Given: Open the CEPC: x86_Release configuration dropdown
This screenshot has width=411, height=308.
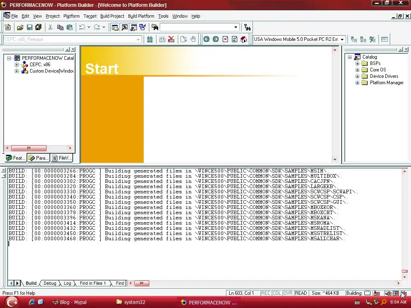Looking at the screenshot, I should (x=138, y=40).
